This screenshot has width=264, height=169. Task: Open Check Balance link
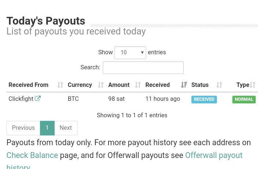[32, 155]
